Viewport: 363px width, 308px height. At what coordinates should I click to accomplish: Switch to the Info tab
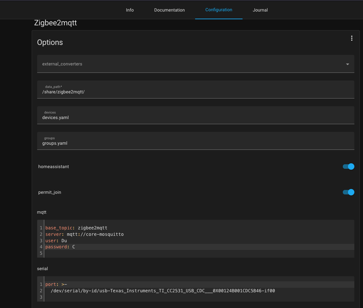[130, 10]
